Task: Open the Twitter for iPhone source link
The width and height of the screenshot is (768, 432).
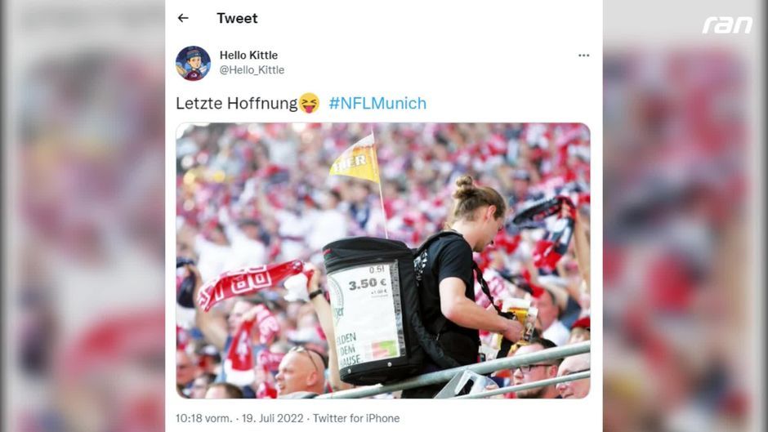Action: 356,418
